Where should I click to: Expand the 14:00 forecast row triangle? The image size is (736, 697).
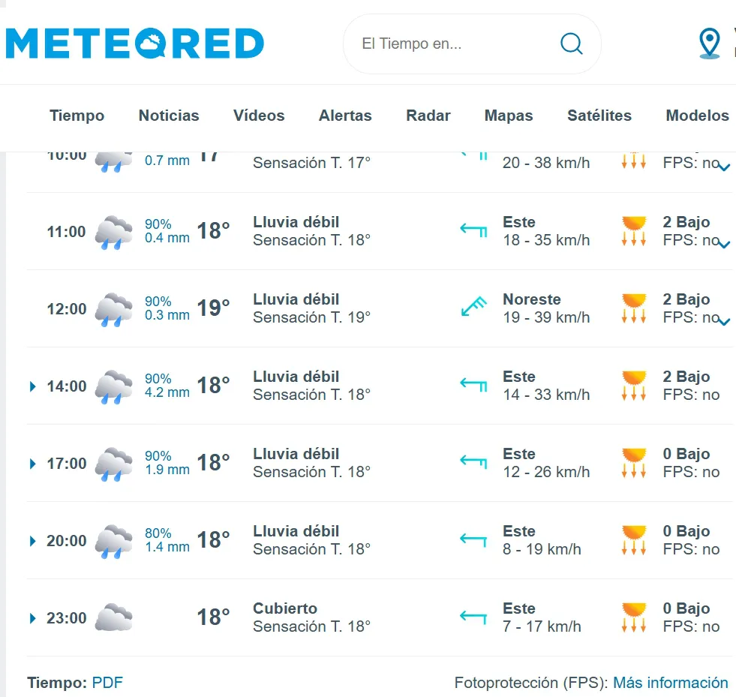tap(33, 386)
